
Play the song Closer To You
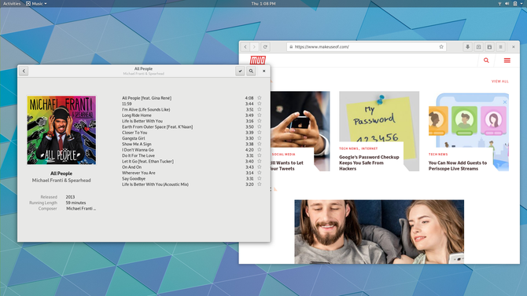(x=135, y=133)
